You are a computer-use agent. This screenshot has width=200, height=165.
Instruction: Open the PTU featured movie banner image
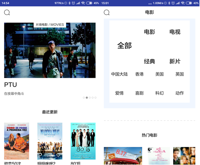point(50,50)
